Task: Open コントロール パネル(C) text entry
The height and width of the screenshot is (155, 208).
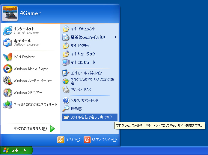Action: pyautogui.click(x=86, y=73)
